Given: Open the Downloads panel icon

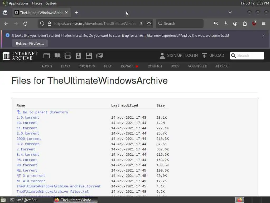Looking at the screenshot, I should click(x=226, y=24).
